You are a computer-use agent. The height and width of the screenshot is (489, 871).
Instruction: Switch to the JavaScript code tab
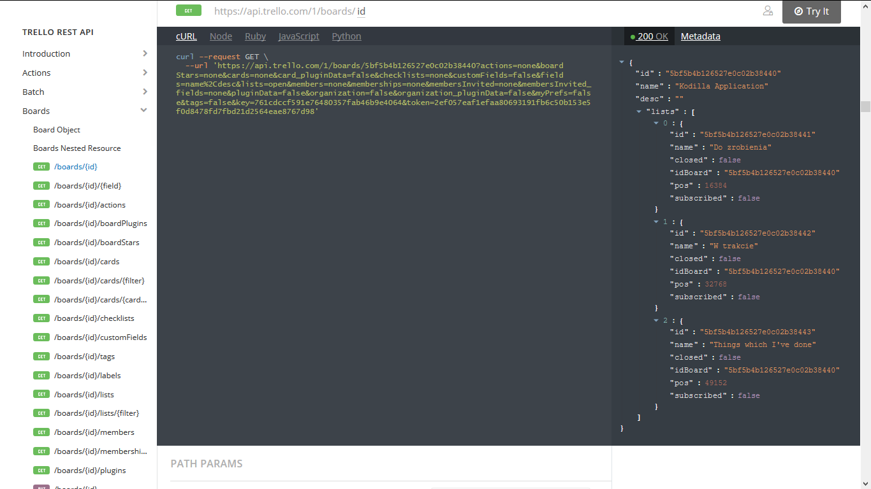[299, 36]
